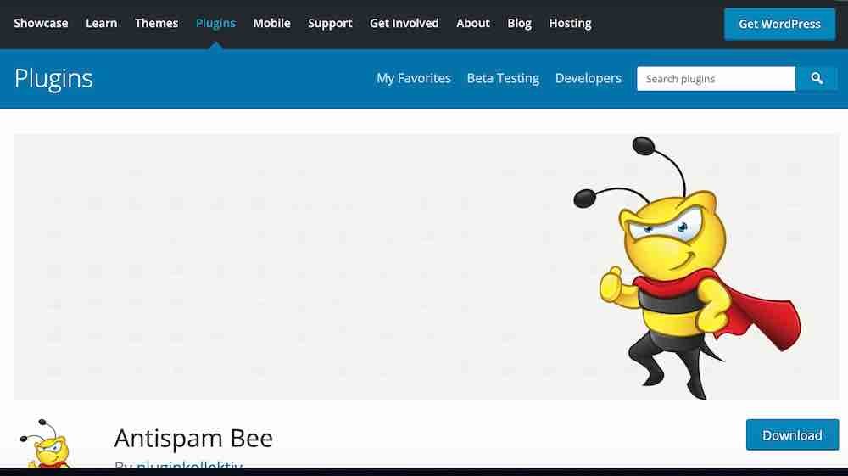Open the About menu item

(x=472, y=23)
